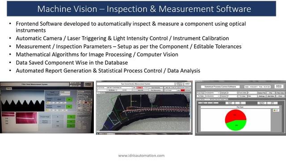
Task: Click the Mathematical Algorithms for Image Processing bullet
Action: click(97, 54)
